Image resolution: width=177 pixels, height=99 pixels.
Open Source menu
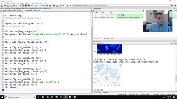tap(14, 3)
